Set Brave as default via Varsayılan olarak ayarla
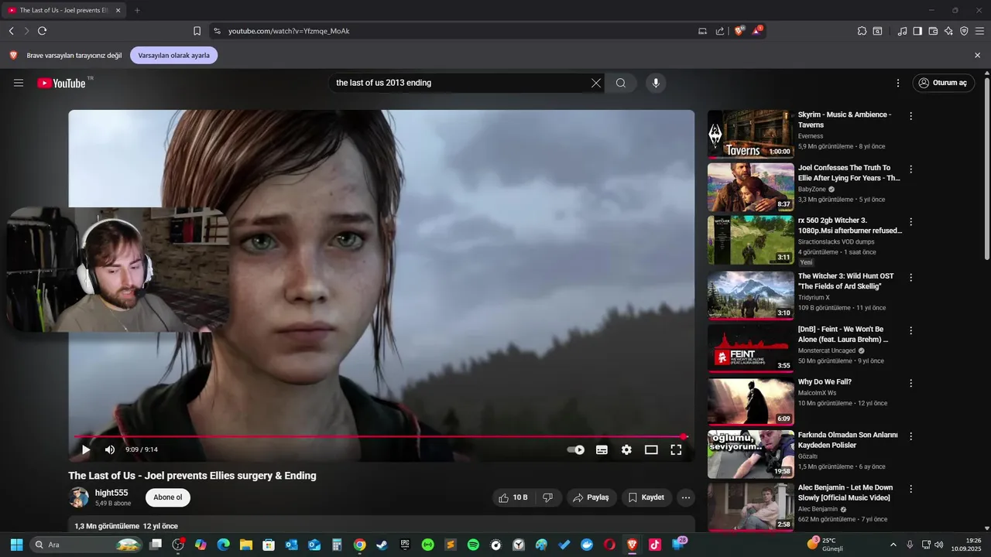The image size is (991, 557). 173,56
